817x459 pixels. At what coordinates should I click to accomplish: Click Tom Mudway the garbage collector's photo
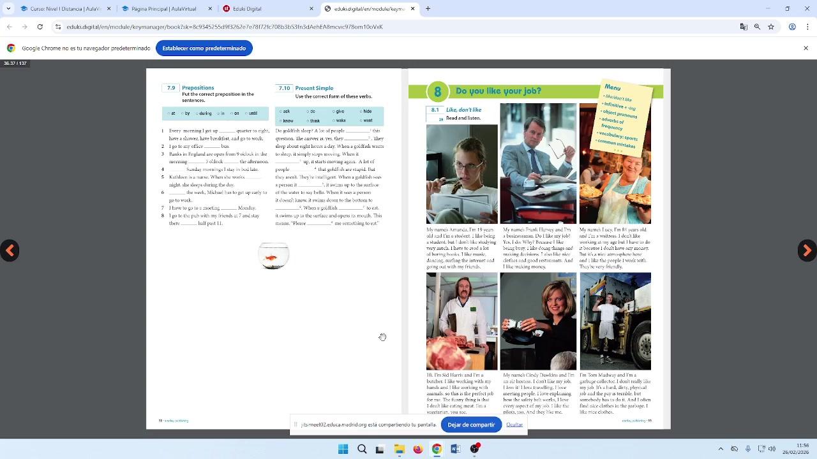615,321
